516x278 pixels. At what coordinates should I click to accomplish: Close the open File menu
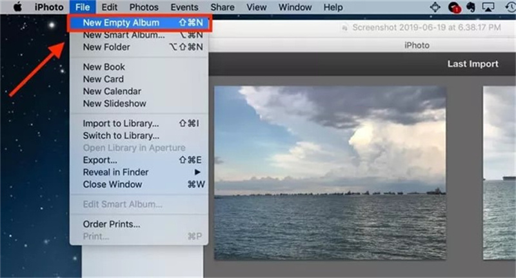point(83,7)
